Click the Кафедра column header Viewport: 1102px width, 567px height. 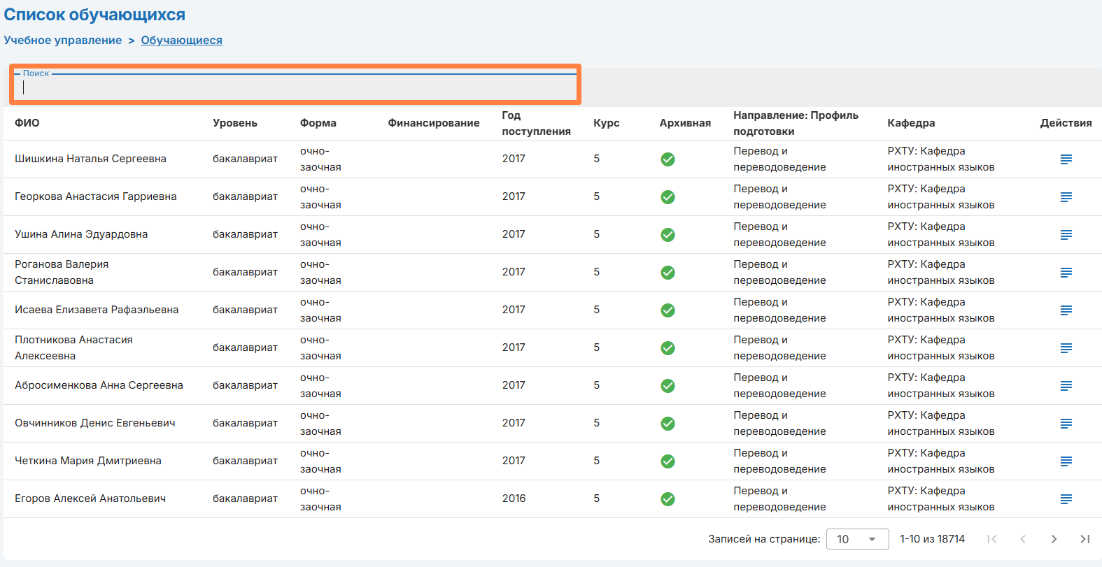[x=911, y=123]
